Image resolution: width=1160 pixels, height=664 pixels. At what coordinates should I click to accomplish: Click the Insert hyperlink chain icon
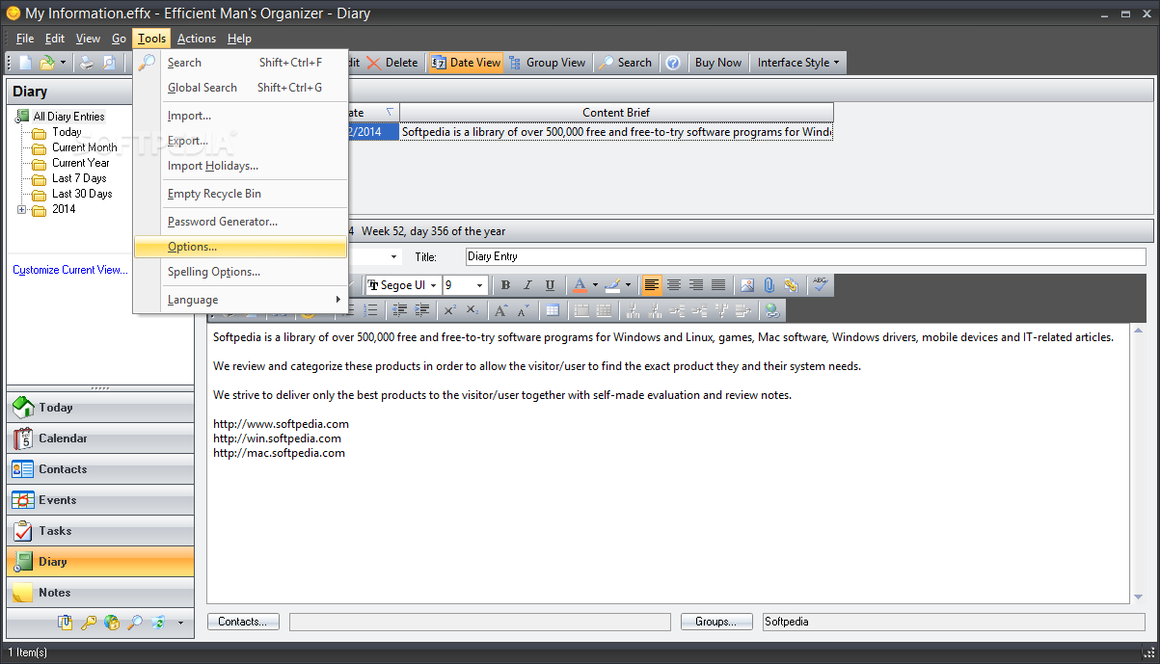click(791, 285)
